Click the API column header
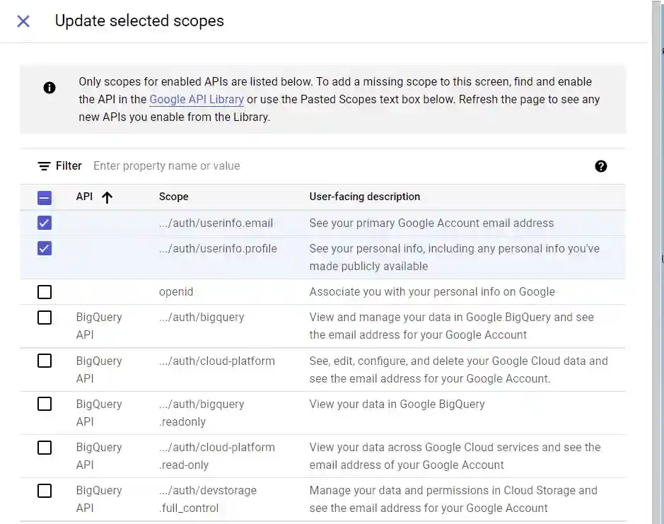This screenshot has width=664, height=524. 84,197
